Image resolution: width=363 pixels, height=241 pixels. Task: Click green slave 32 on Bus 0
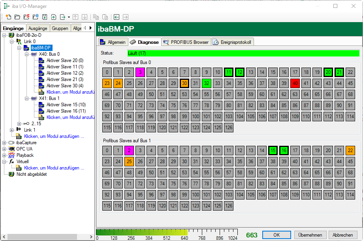(207, 83)
